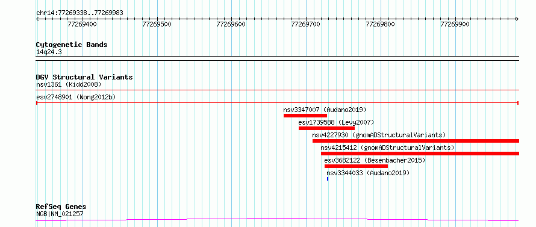Click the nsv4227930 gnomAD variant bar
This screenshot has width=536, height=227.
(x=416, y=141)
